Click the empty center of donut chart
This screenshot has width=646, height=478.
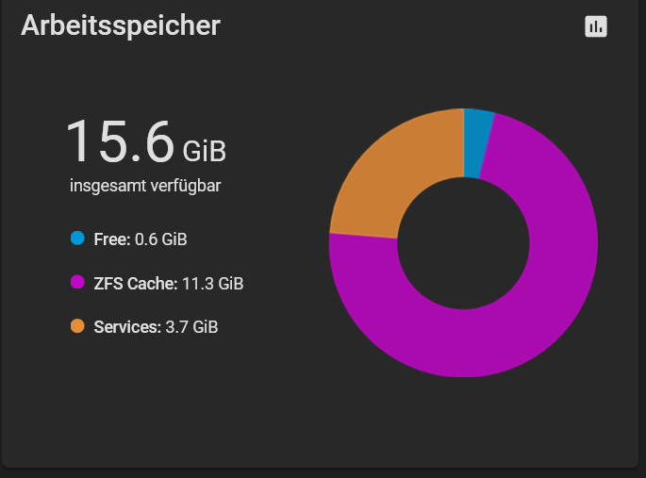click(x=463, y=243)
